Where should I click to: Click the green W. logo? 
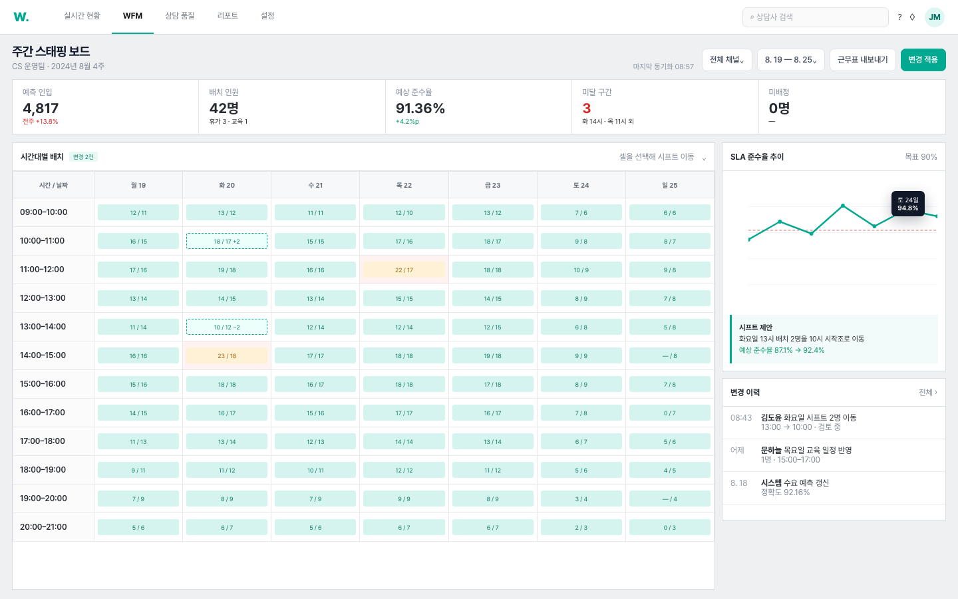coord(21,17)
